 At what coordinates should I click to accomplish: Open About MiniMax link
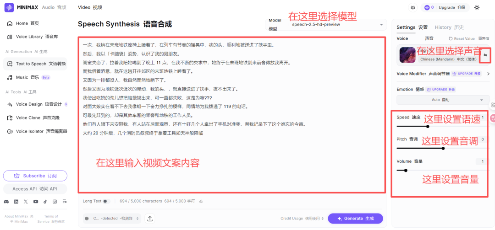19,219
